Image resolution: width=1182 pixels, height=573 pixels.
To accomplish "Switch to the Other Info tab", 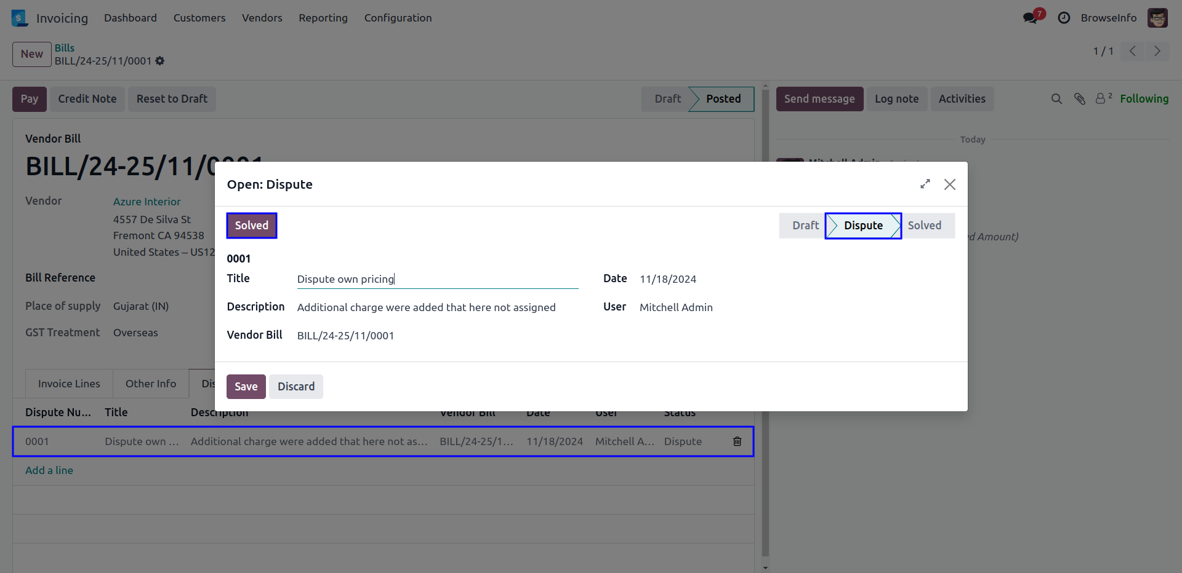I will [x=150, y=384].
